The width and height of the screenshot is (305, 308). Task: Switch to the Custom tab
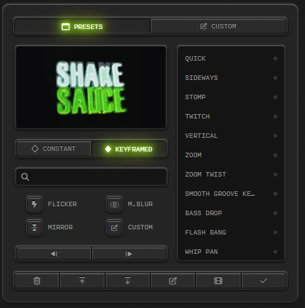(x=219, y=26)
